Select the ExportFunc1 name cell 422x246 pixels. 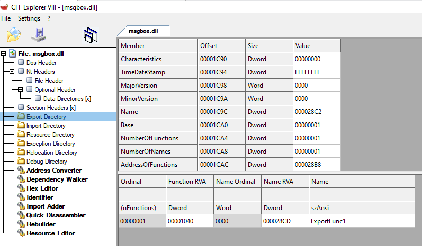point(362,221)
